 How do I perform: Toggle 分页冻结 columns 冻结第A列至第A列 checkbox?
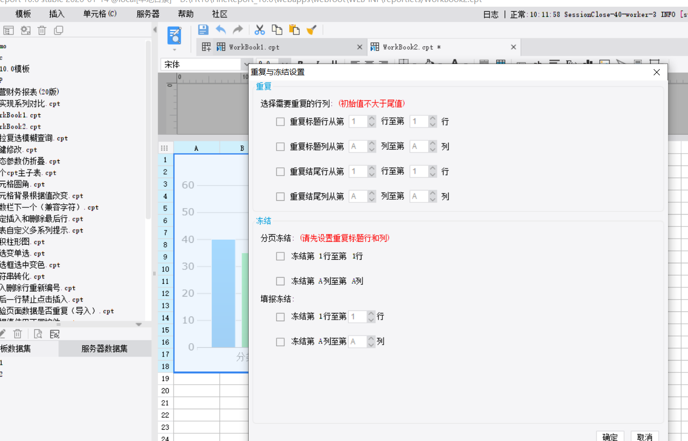[x=280, y=281]
